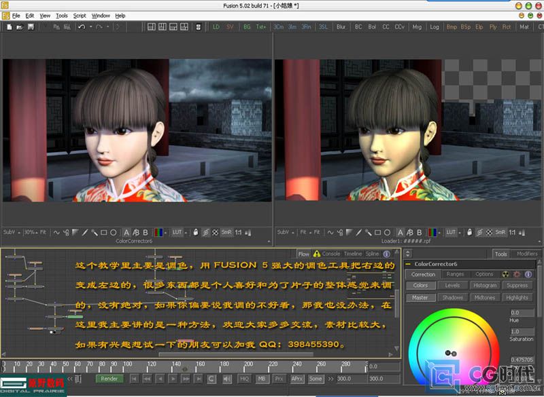
Task: Click the Histogram button in ColorCorrector6
Action: pyautogui.click(x=485, y=285)
